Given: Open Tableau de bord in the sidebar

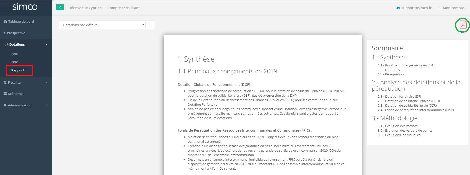Looking at the screenshot, I should [x=21, y=22].
